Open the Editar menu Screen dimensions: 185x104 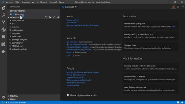[17, 2]
